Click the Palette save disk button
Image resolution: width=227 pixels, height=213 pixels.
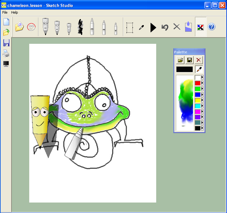(190, 60)
